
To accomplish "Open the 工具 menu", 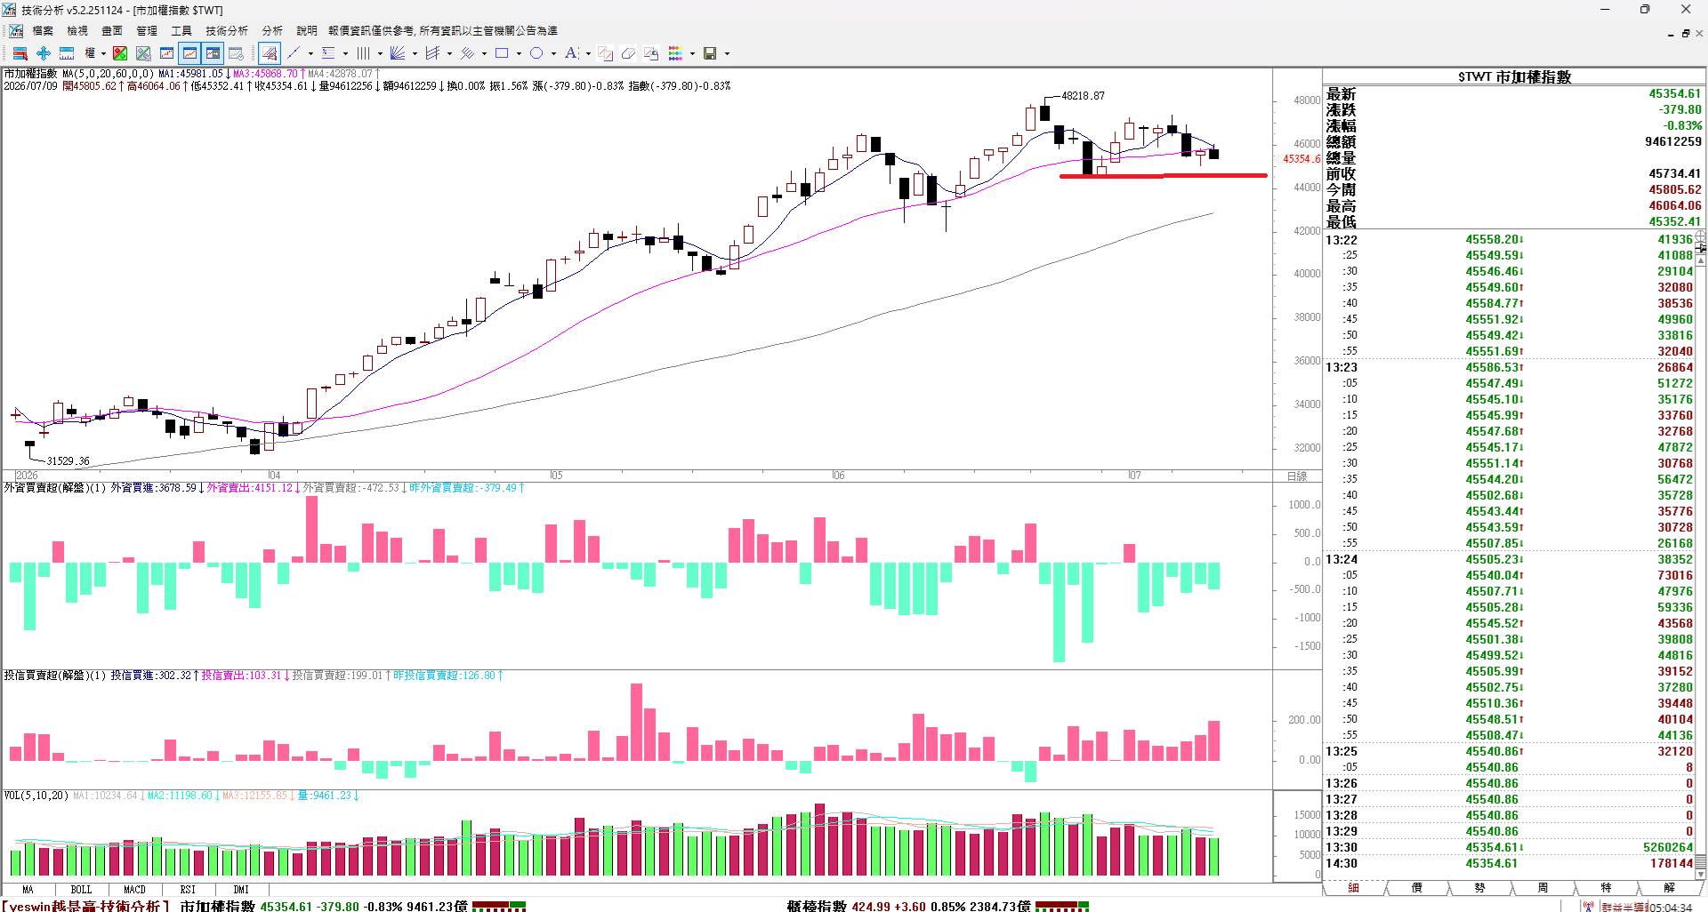I will click(181, 30).
